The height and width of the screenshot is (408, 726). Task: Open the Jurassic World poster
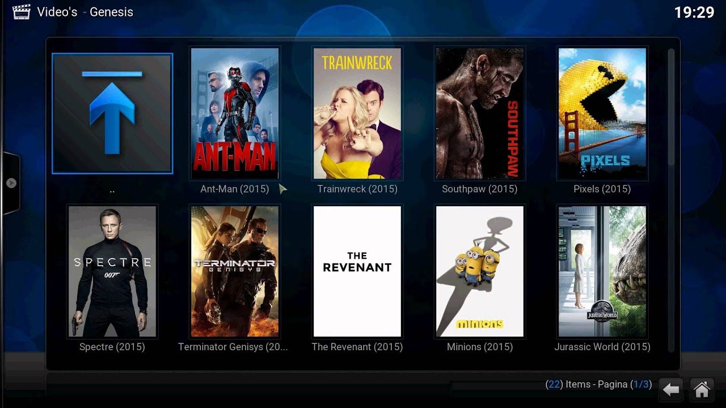(x=602, y=271)
